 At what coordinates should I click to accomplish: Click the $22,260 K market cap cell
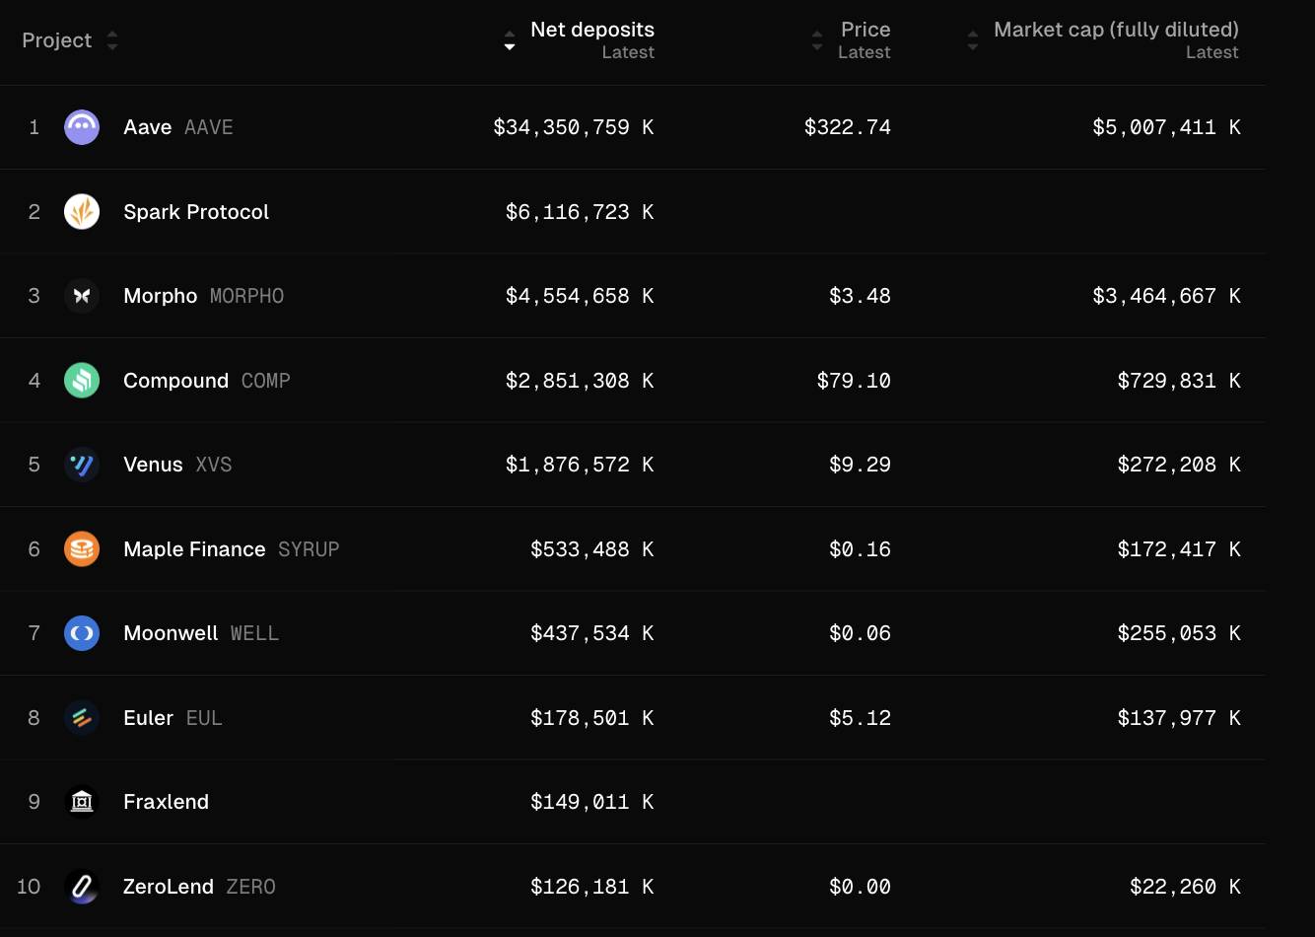point(1185,887)
